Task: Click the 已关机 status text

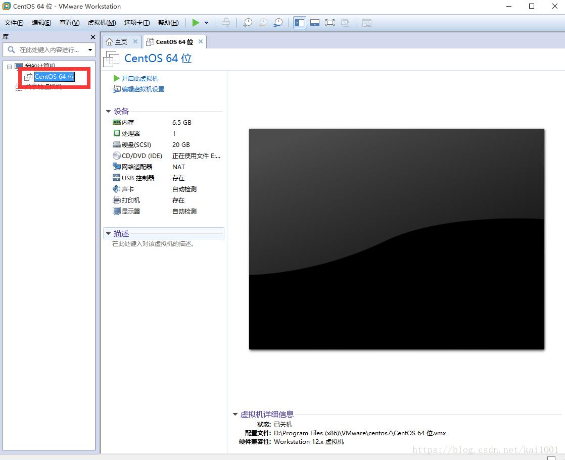Action: click(283, 424)
